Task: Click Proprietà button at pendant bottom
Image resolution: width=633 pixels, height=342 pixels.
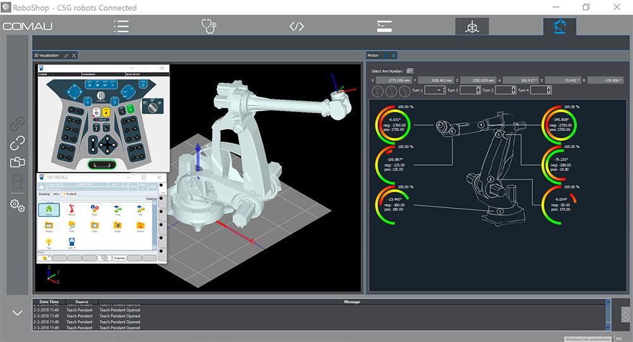Action: [120, 258]
